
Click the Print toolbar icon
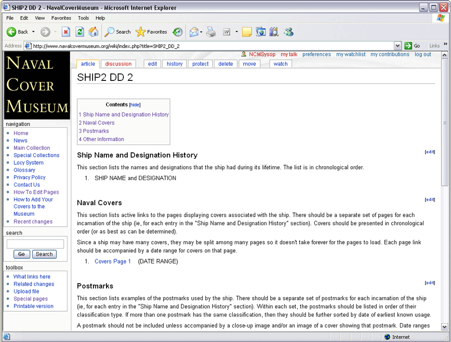pos(211,32)
